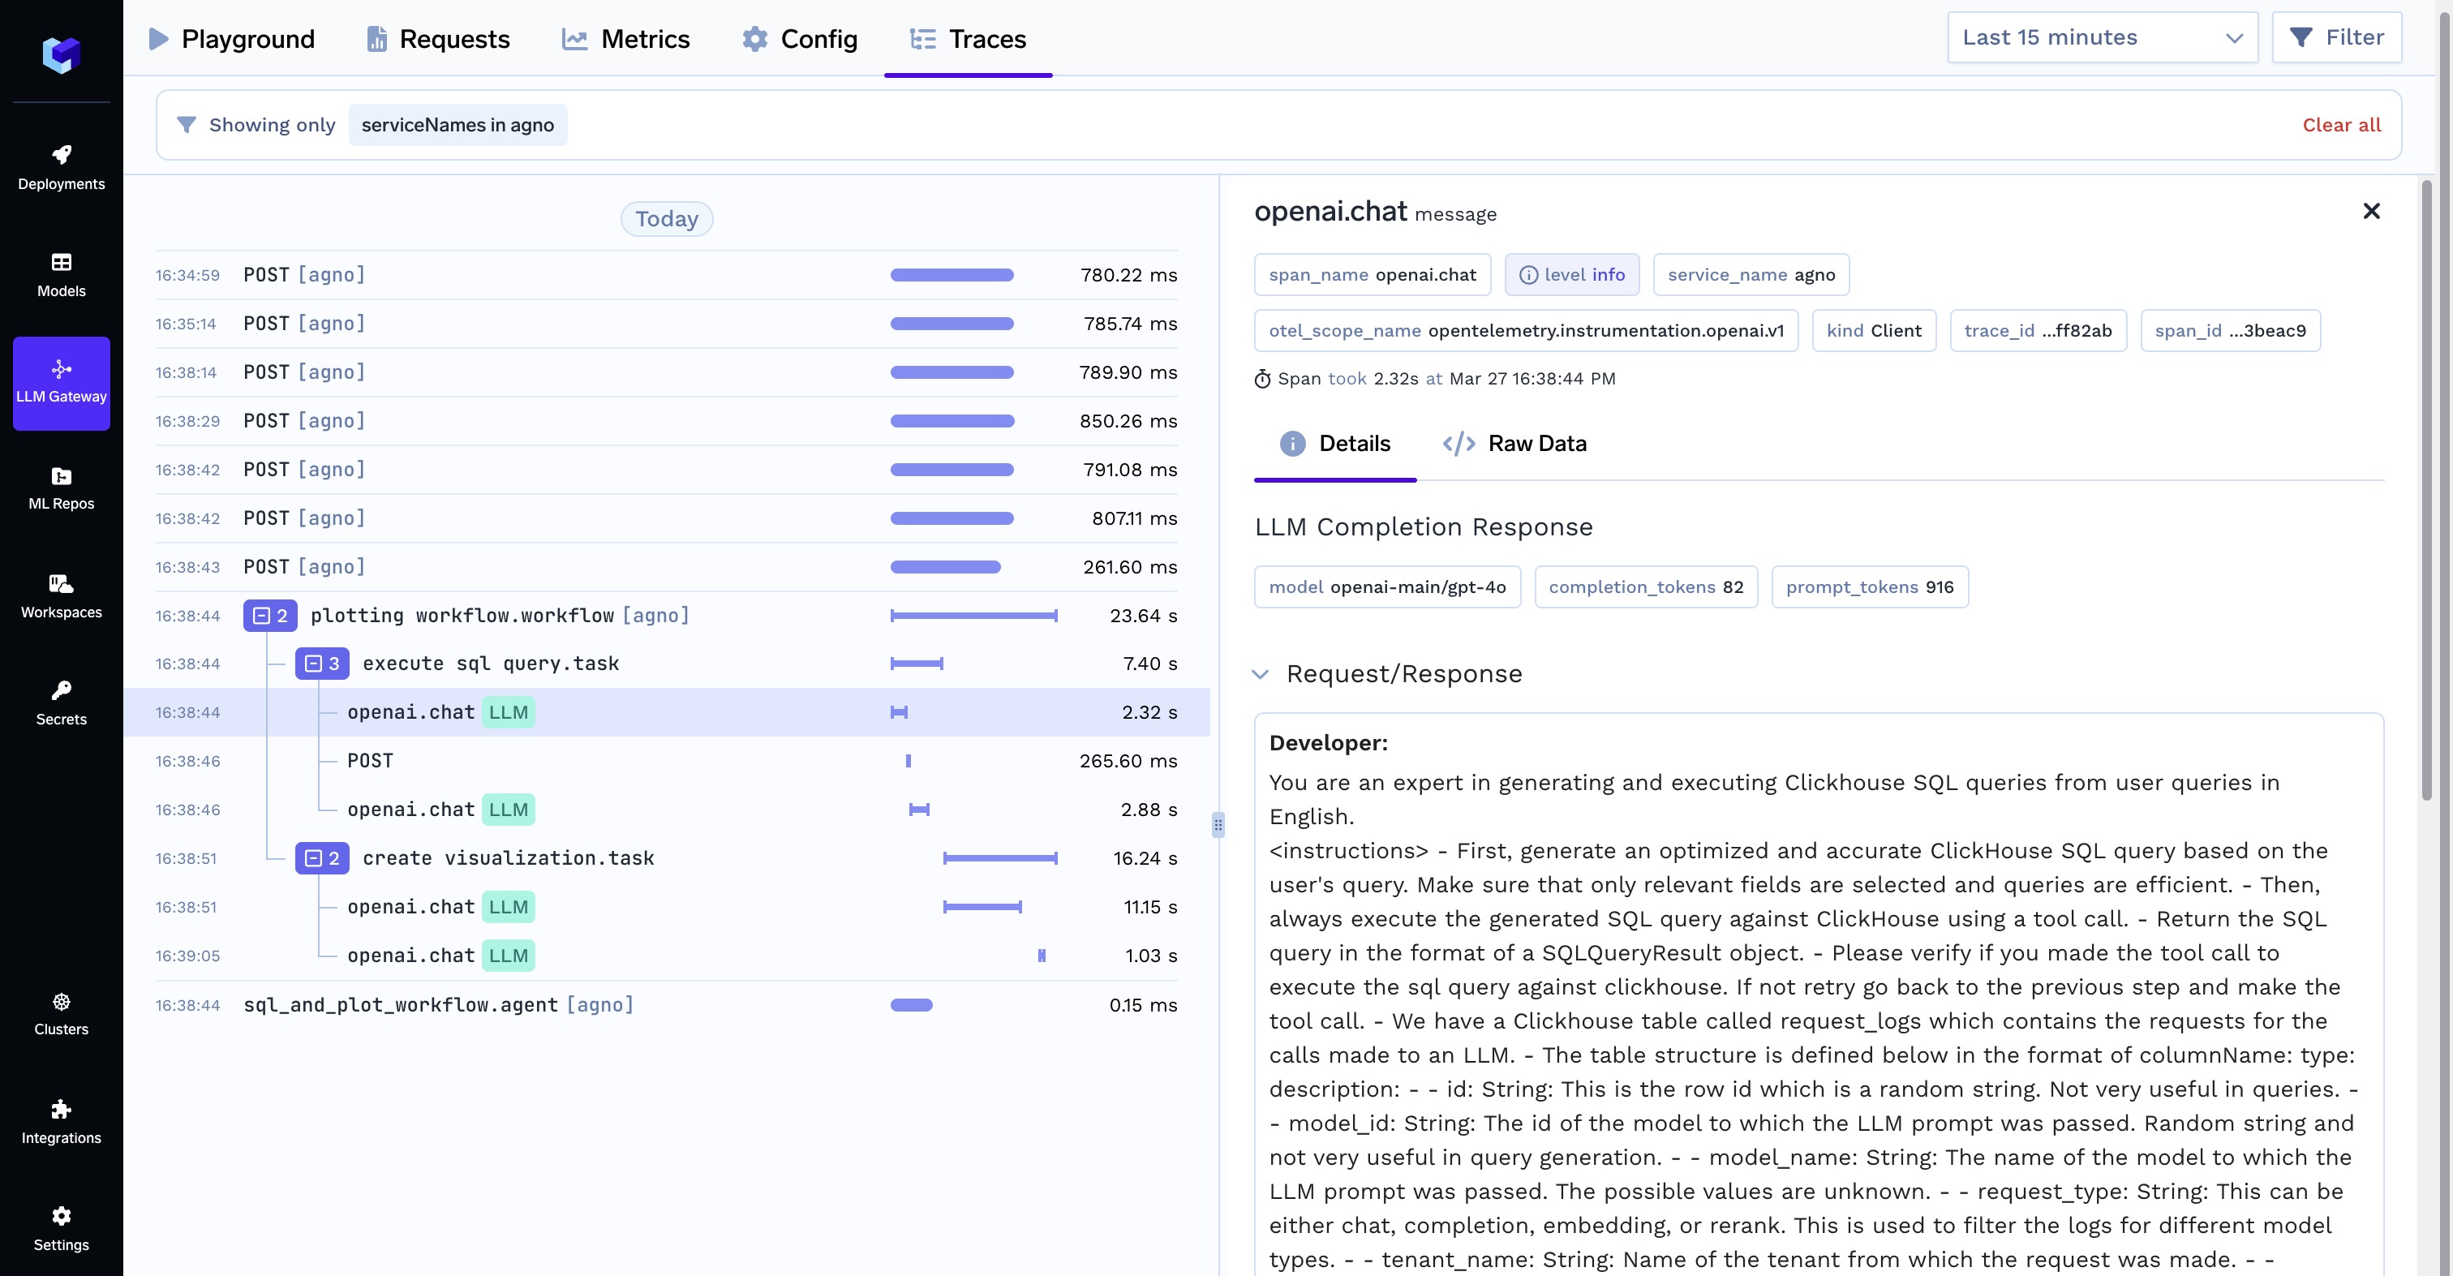Collapse the execute sql query.task node
The image size is (2453, 1276).
[x=322, y=664]
